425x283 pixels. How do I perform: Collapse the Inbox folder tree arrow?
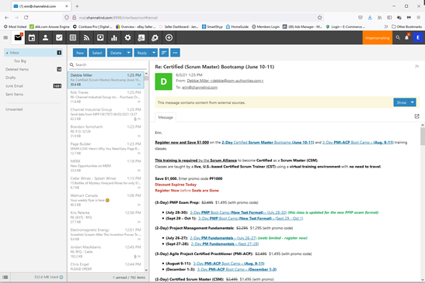click(x=7, y=53)
